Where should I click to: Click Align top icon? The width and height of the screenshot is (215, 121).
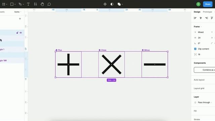click(212, 18)
